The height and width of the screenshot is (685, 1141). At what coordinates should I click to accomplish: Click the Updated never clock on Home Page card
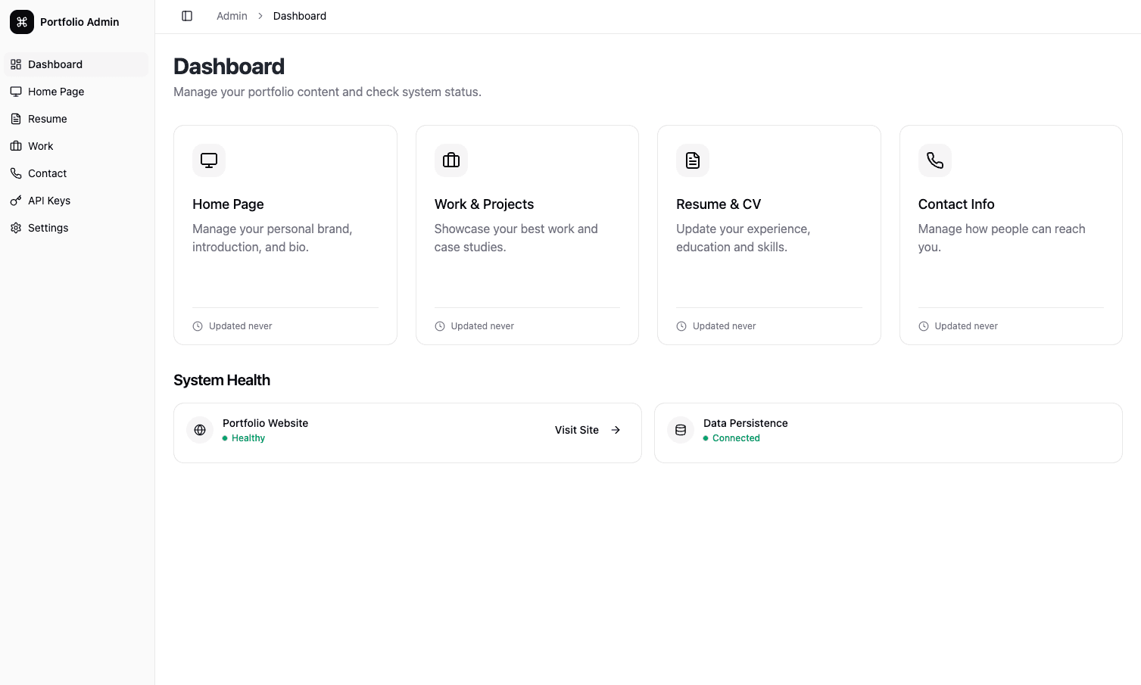(x=197, y=325)
